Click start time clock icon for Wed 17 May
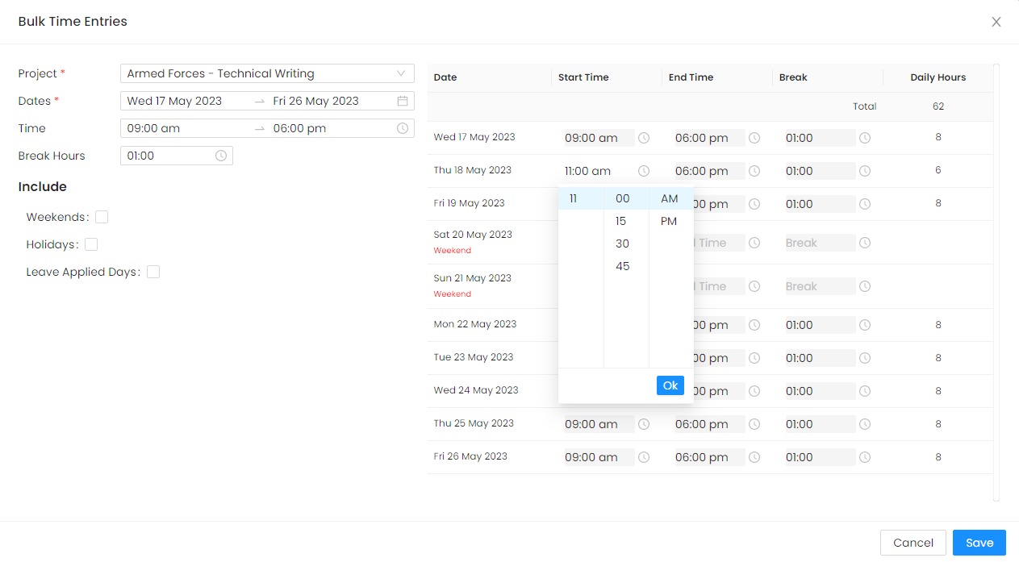The image size is (1019, 562). [x=643, y=138]
